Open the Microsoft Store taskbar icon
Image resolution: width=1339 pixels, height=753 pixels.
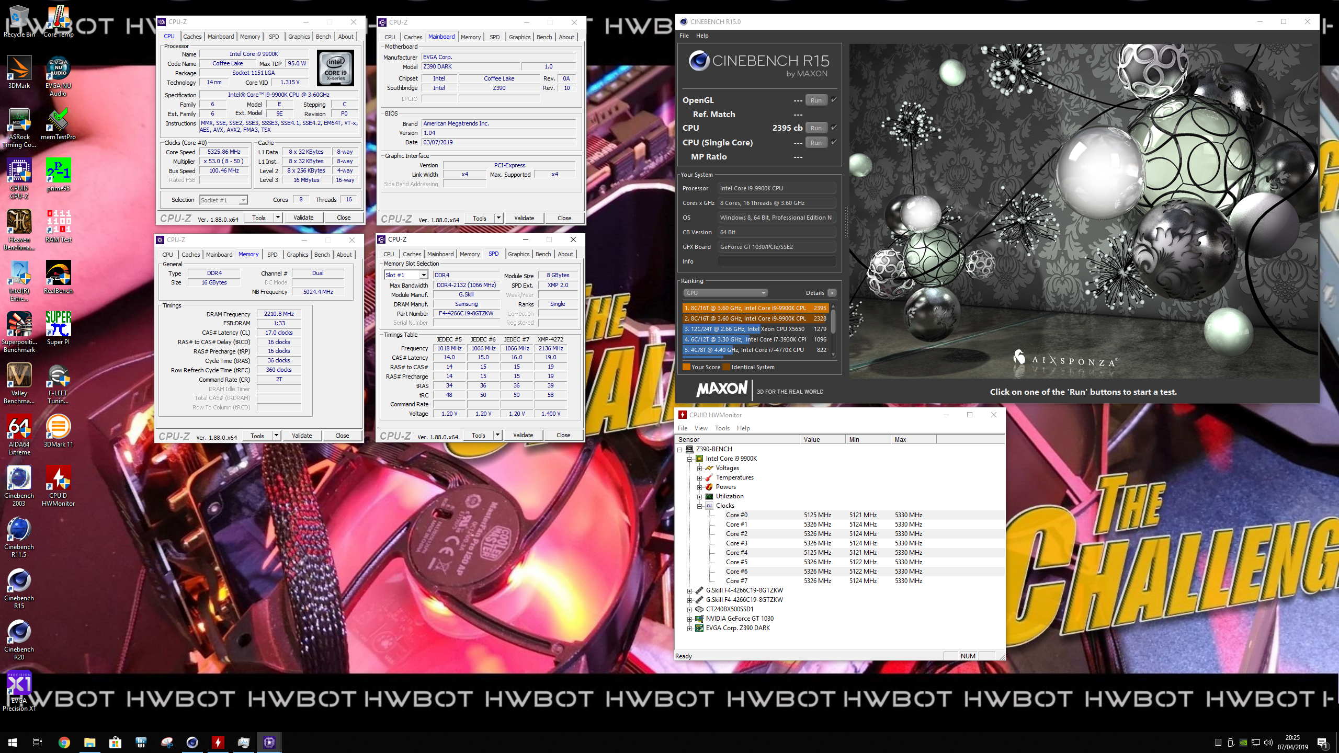click(x=115, y=743)
